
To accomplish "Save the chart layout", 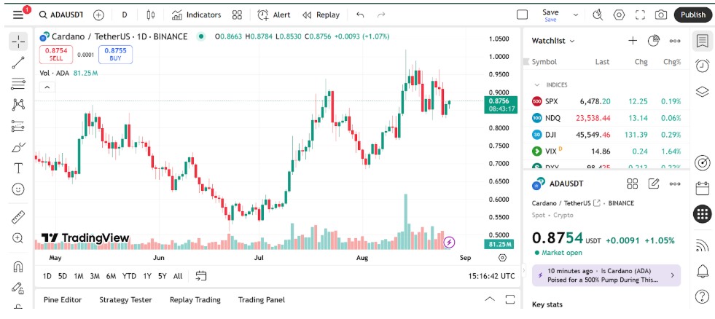I will 550,15.
